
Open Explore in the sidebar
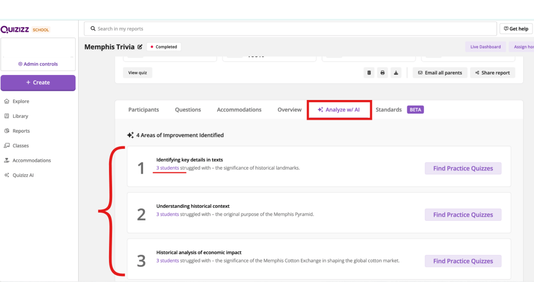pyautogui.click(x=21, y=102)
